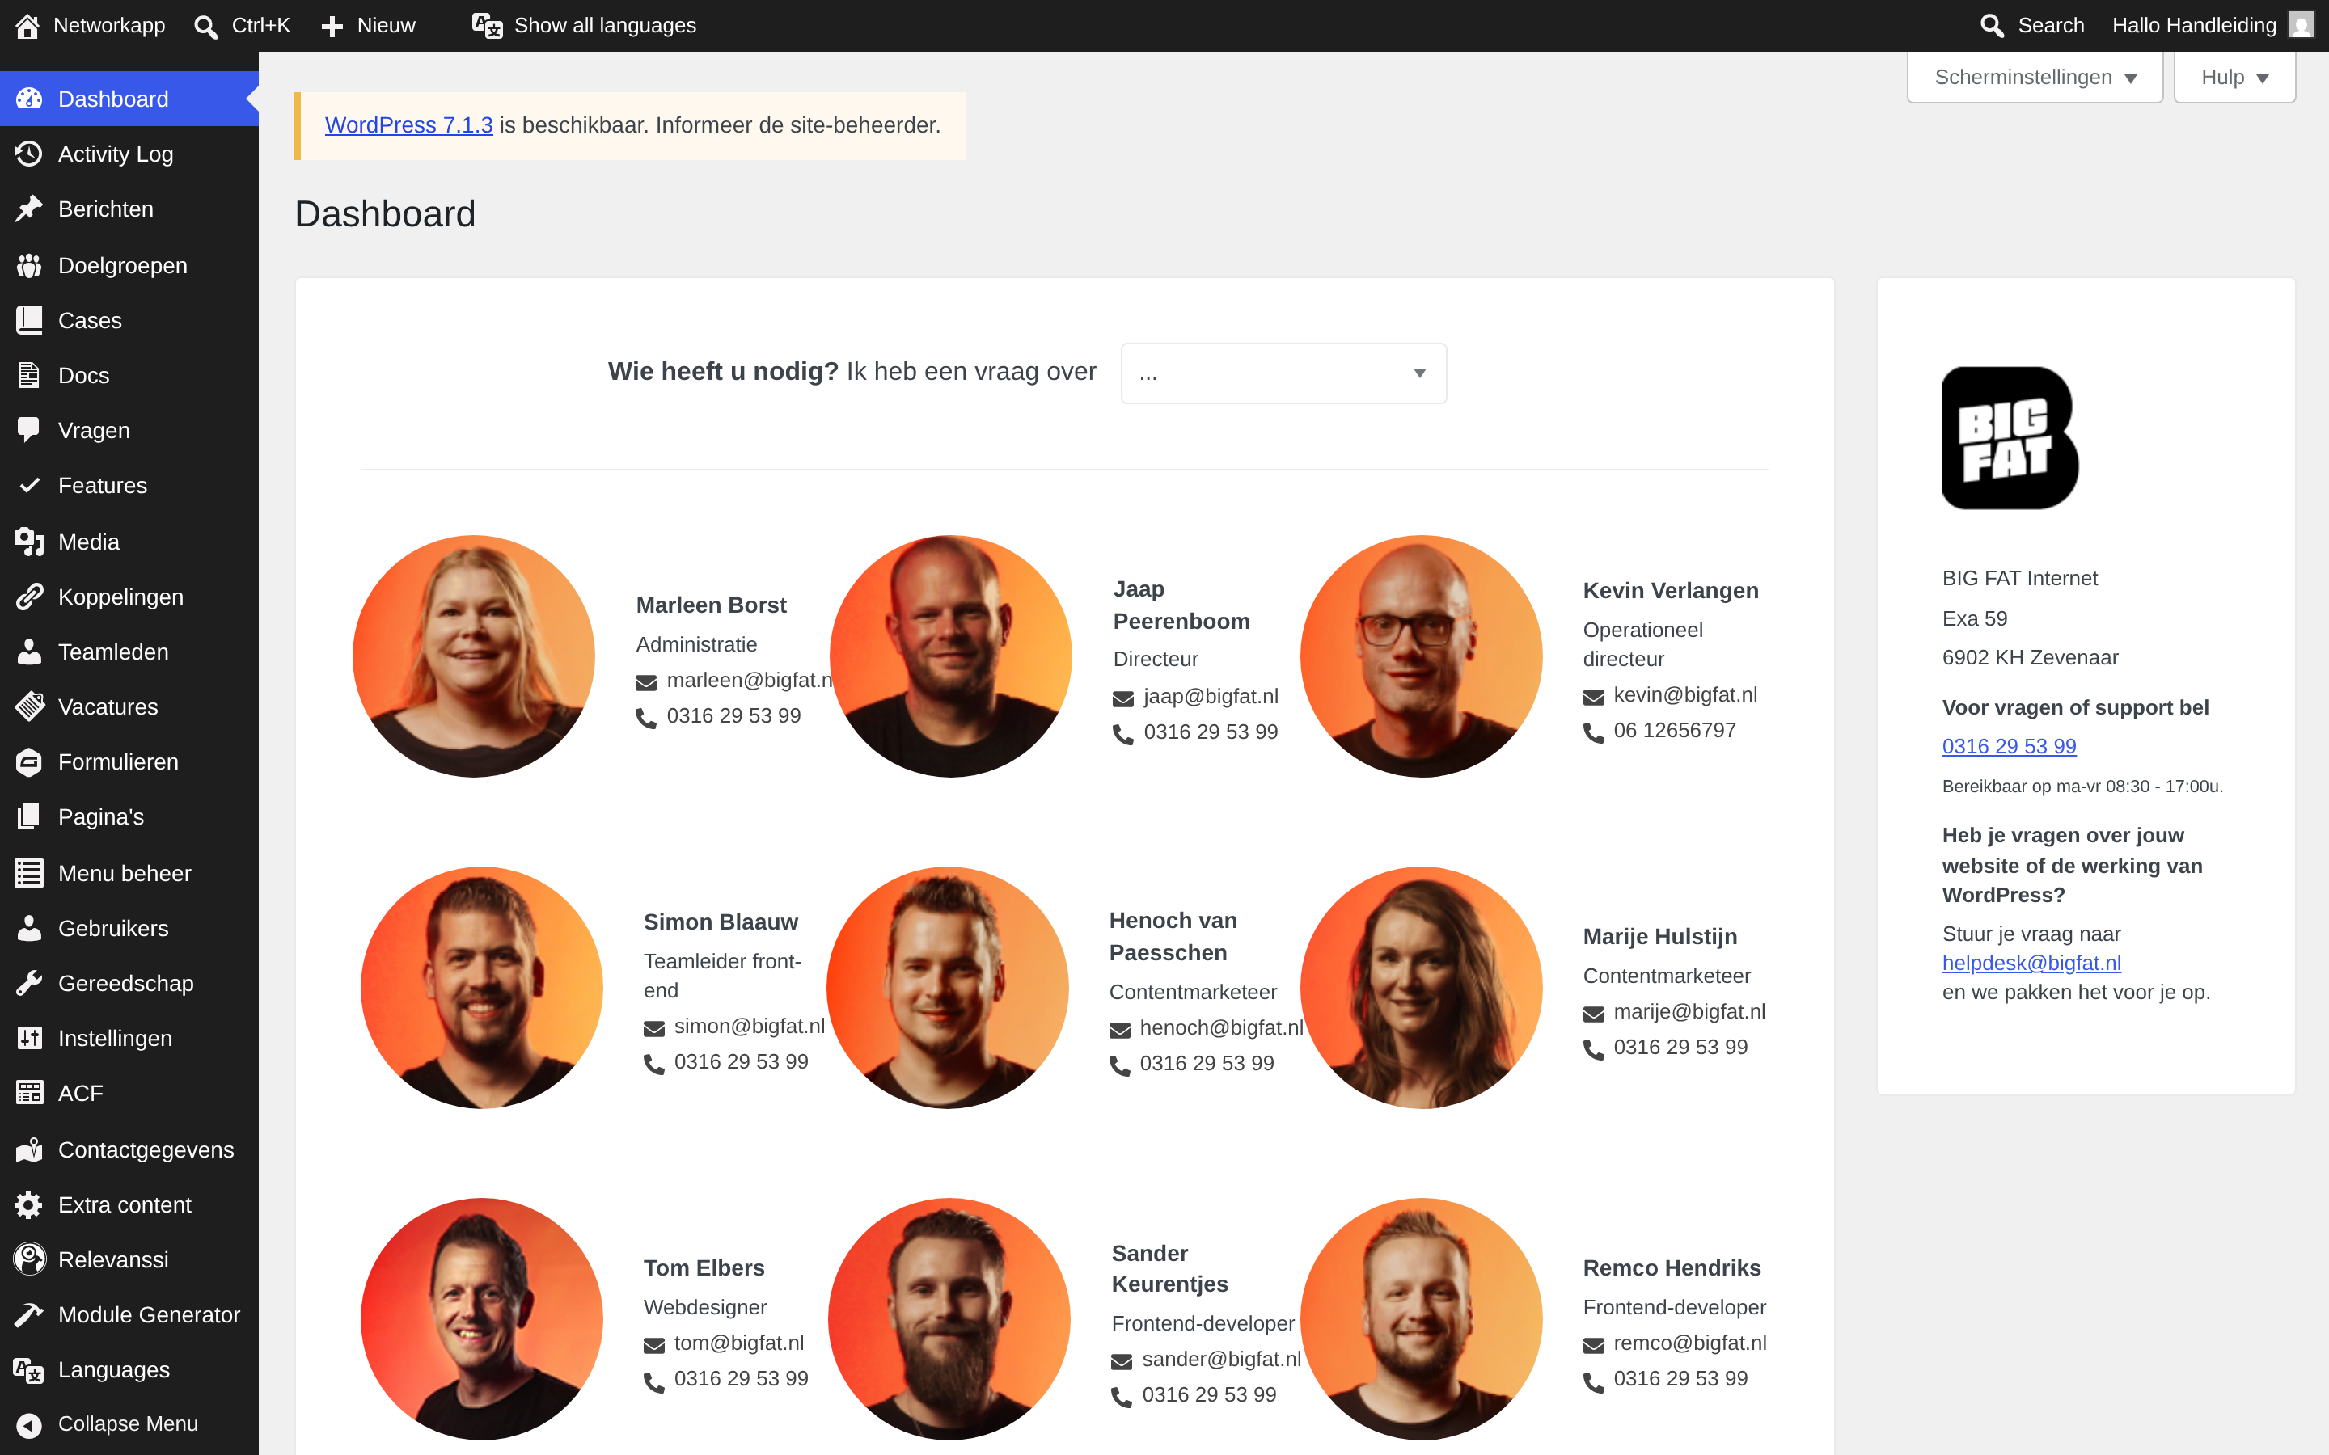Open the Teamleden menu item

click(x=129, y=652)
